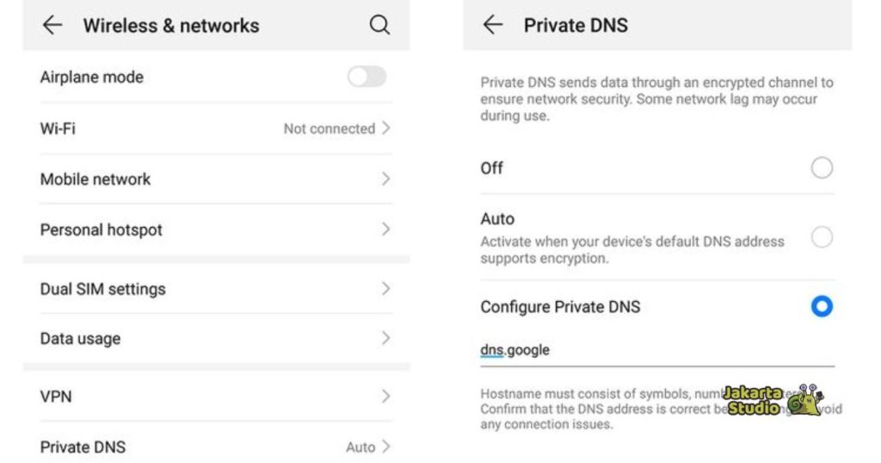Toggle Airplane mode switch
This screenshot has width=881, height=463.
click(x=367, y=77)
